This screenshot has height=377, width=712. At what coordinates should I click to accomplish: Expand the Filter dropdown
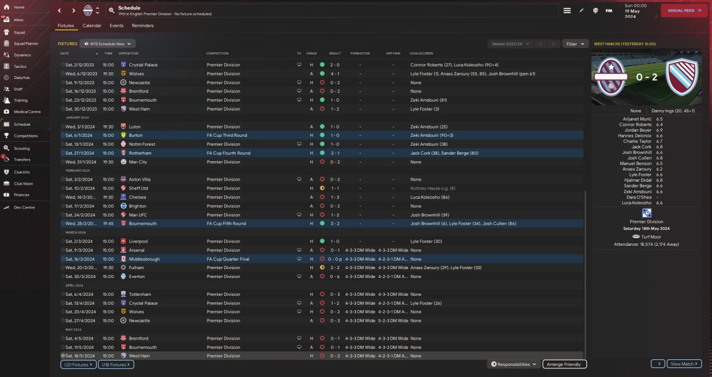[575, 43]
